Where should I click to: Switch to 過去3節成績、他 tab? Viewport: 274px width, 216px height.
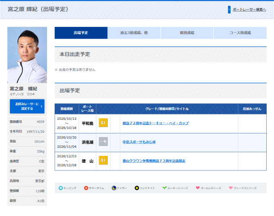pyautogui.click(x=134, y=33)
